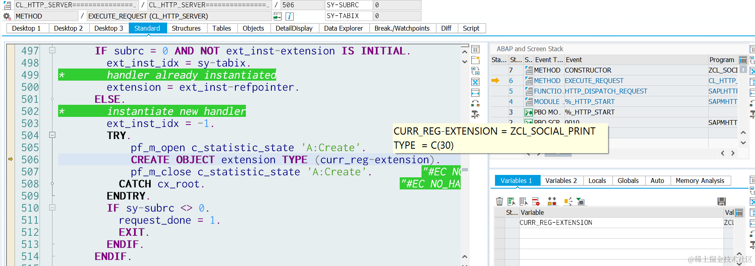Click the green triangle filter icon in the Variables toolbar

[x=581, y=201]
